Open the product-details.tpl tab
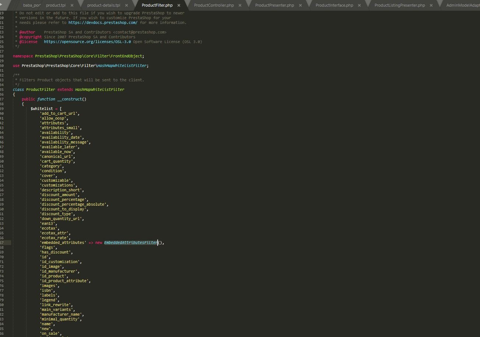Screen dimensions: 480x337 click(x=104, y=6)
